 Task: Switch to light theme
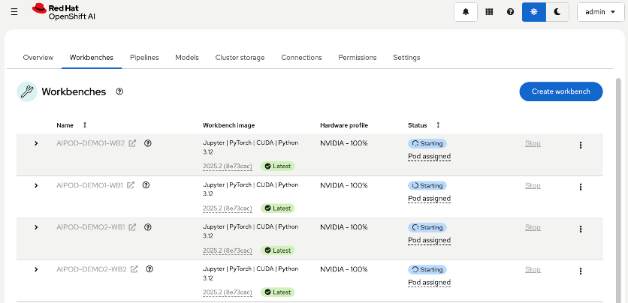(534, 12)
